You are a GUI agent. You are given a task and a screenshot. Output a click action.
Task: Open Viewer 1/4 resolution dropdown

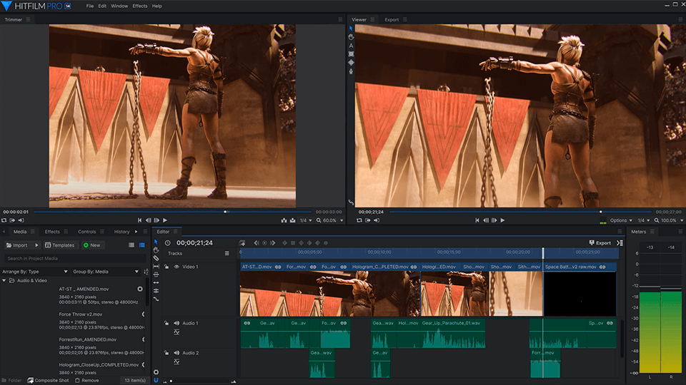coord(644,220)
